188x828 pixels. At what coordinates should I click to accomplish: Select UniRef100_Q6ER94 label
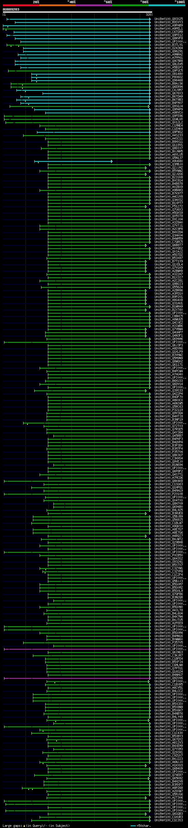(x=169, y=87)
